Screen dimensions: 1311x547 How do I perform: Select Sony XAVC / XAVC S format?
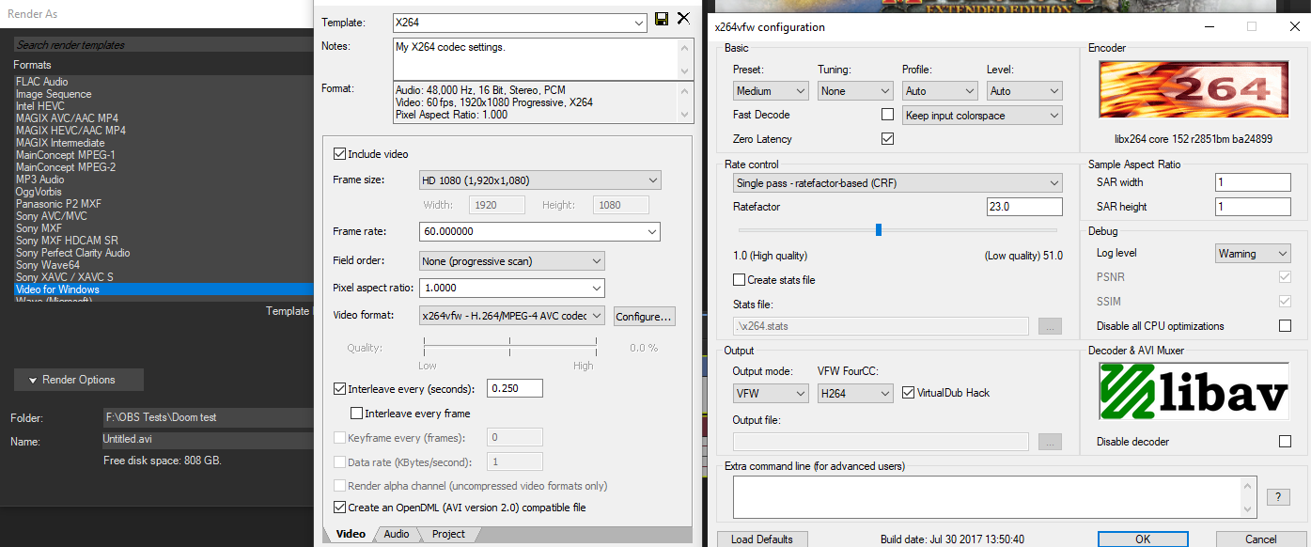point(164,277)
